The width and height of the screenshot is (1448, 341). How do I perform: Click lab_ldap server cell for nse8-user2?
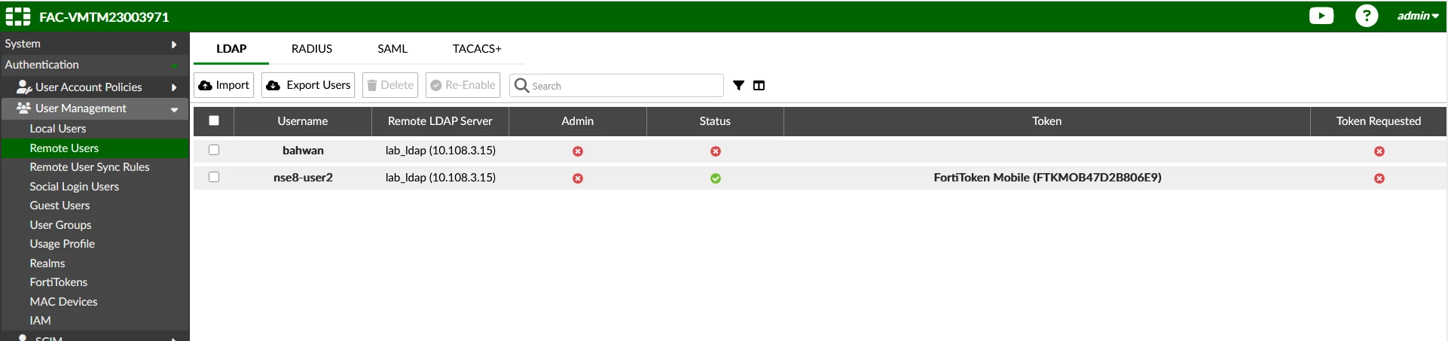[441, 178]
